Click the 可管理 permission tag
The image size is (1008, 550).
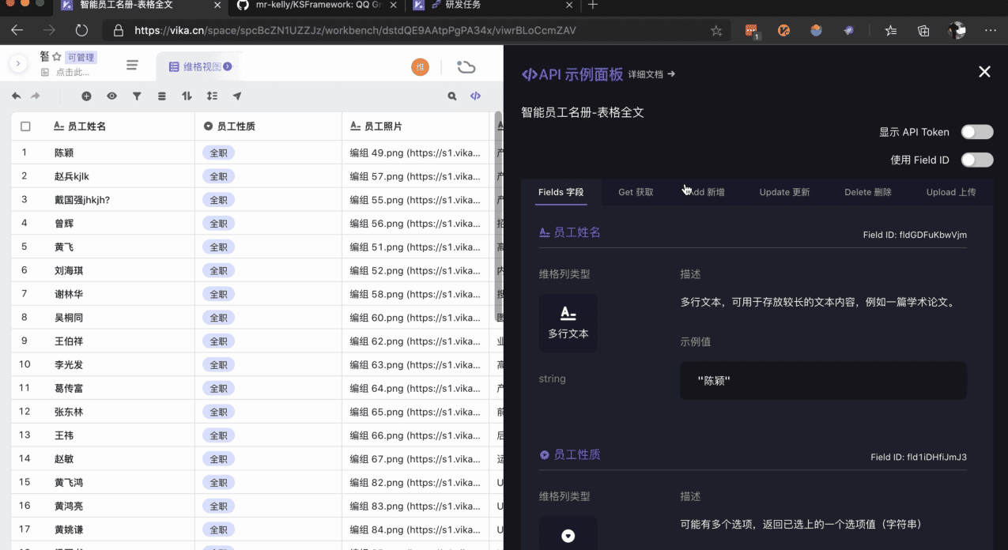point(81,57)
